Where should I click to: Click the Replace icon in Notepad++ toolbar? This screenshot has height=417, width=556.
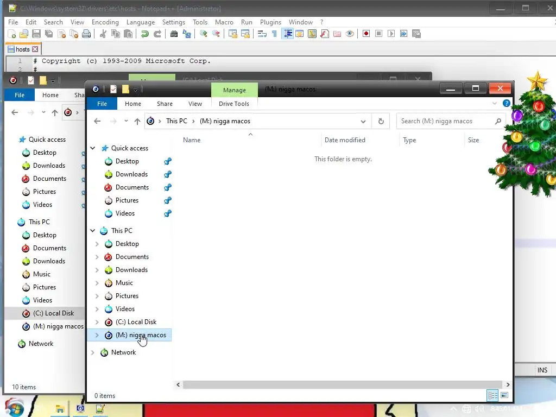click(x=187, y=34)
